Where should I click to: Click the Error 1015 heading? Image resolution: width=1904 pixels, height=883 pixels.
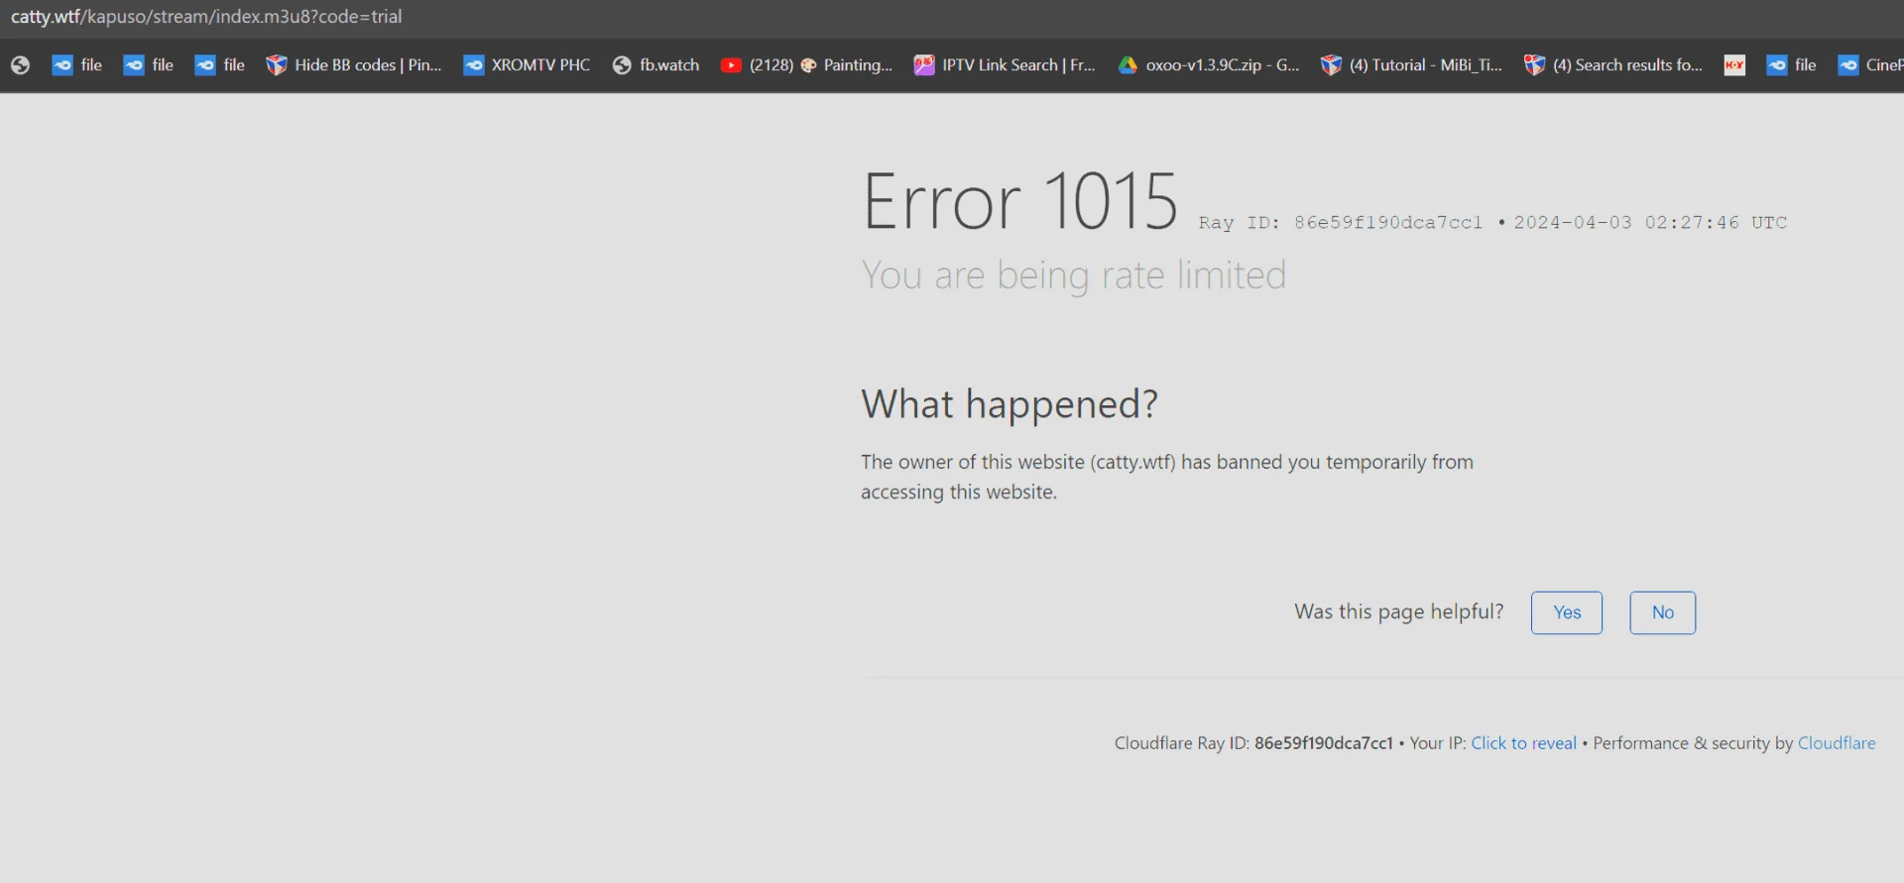click(1020, 202)
